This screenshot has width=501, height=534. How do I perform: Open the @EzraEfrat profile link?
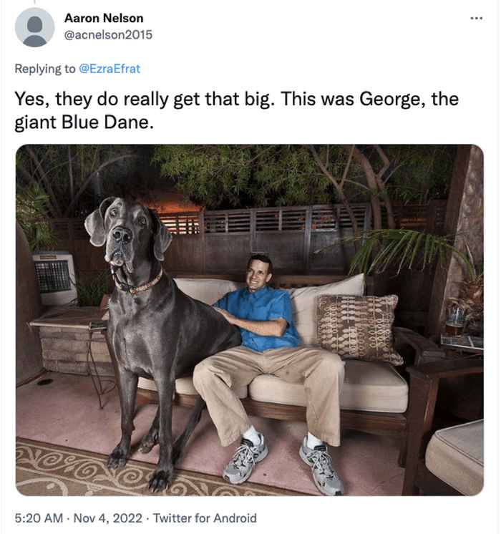pos(110,69)
